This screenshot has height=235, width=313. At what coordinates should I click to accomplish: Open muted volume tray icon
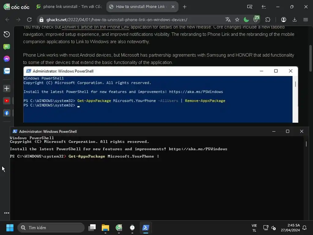click(x=274, y=228)
